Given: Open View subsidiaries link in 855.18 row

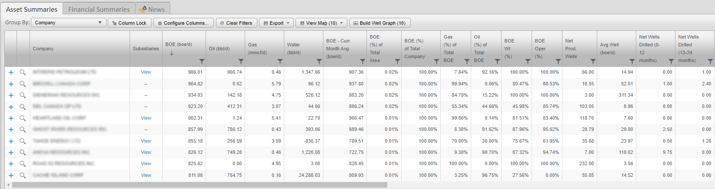Looking at the screenshot, I should click(146, 141).
